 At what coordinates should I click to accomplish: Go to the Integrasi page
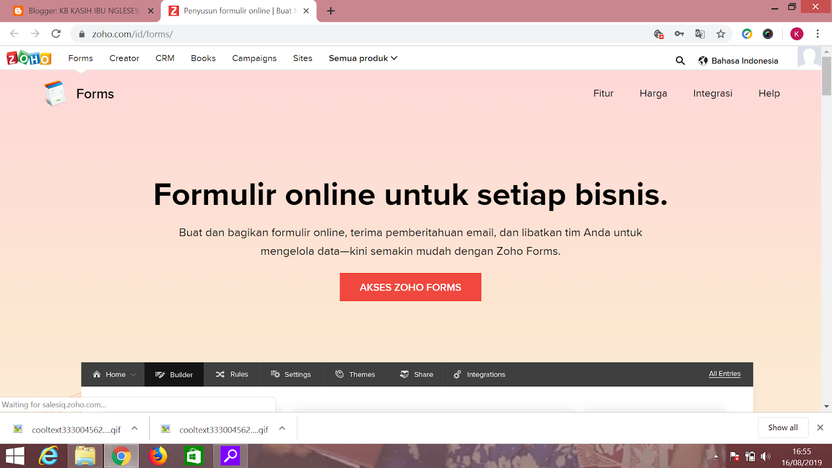712,94
